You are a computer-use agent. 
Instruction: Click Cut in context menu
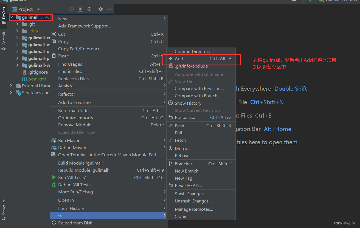click(x=109, y=34)
